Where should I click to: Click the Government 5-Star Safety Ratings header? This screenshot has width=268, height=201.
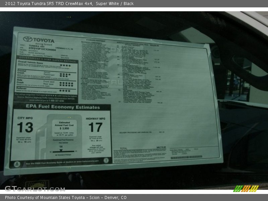(x=46, y=58)
